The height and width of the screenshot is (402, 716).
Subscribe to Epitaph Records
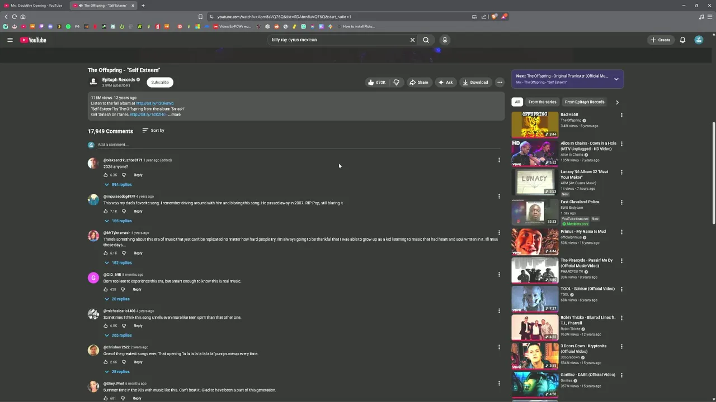(159, 82)
